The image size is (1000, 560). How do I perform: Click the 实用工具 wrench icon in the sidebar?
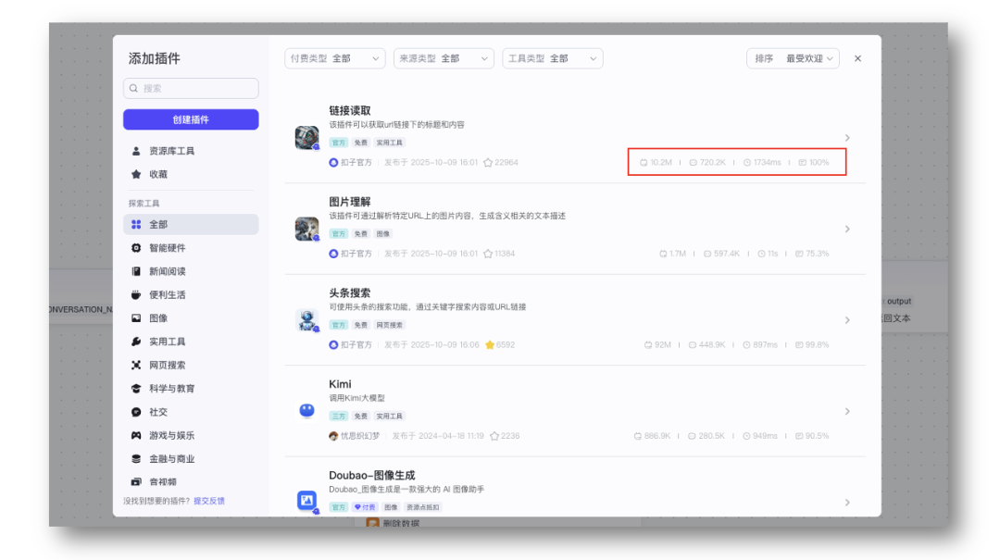tap(136, 342)
